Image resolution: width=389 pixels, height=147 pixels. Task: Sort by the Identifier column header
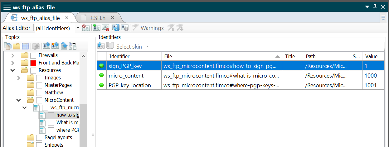(x=134, y=56)
